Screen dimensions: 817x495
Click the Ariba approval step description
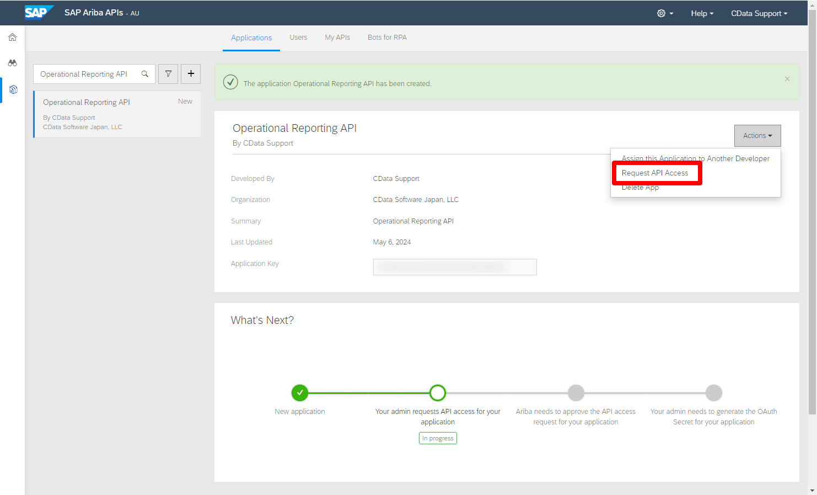pyautogui.click(x=576, y=417)
